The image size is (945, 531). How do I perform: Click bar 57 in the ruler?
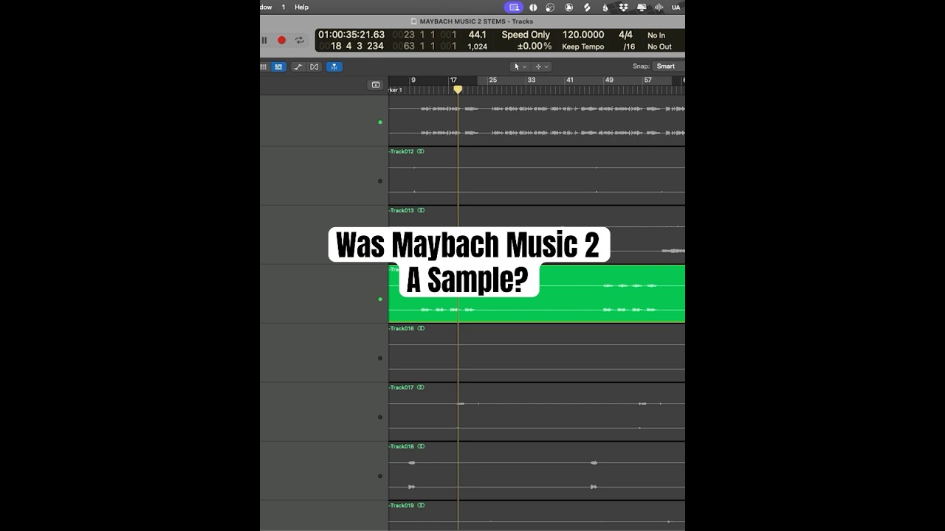[x=648, y=80]
